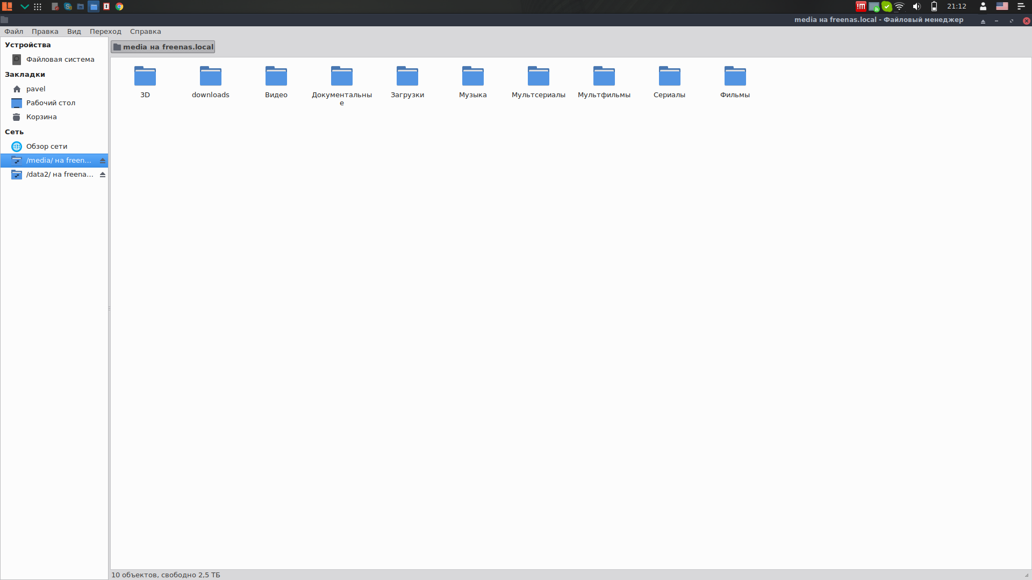Select the downloads folder icon
Screen dimensions: 1032x580
pyautogui.click(x=210, y=76)
